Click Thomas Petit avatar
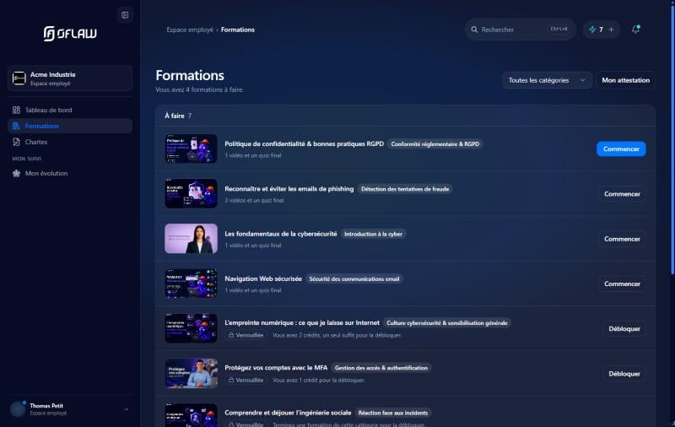675x427 pixels. tap(18, 409)
